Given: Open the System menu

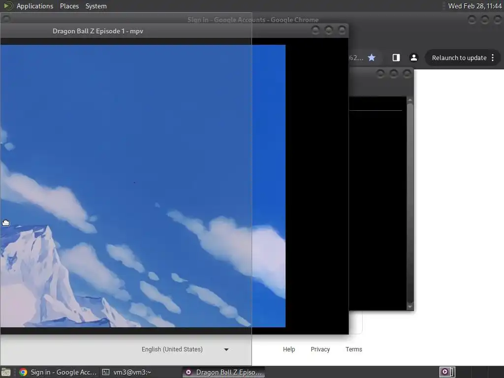Looking at the screenshot, I should pos(96,6).
